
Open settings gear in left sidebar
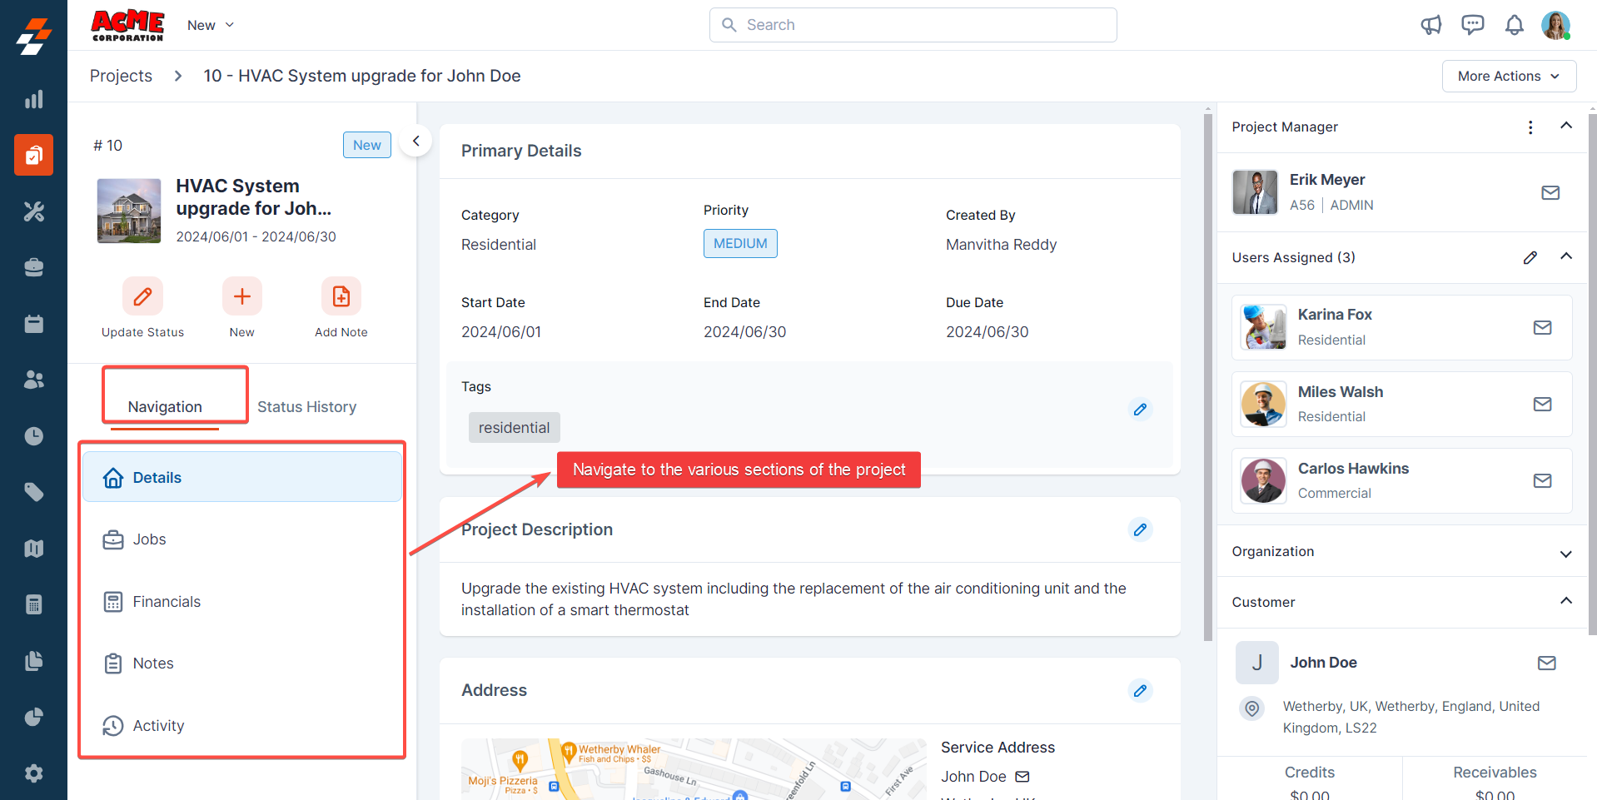[33, 773]
